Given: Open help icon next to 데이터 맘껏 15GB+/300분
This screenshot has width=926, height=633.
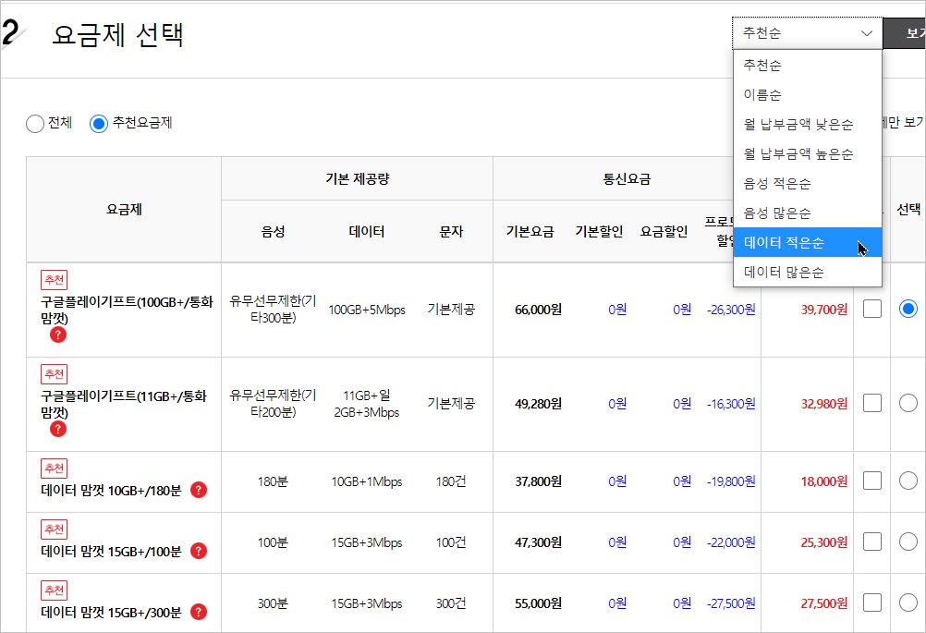Looking at the screenshot, I should (199, 612).
